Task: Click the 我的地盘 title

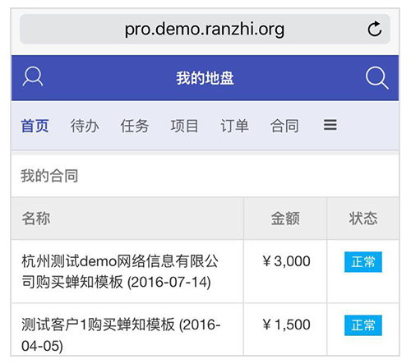Action: pyautogui.click(x=205, y=78)
